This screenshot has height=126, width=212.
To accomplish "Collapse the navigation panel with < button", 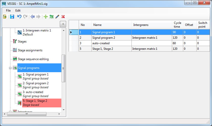I will point(63,24).
